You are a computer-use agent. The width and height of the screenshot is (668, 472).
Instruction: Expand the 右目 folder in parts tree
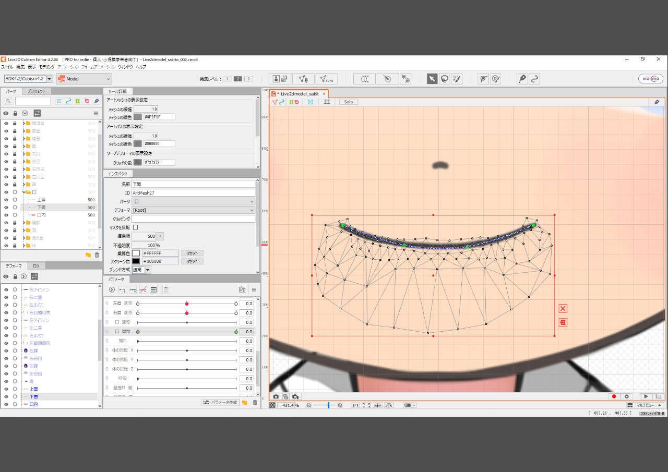pyautogui.click(x=23, y=154)
